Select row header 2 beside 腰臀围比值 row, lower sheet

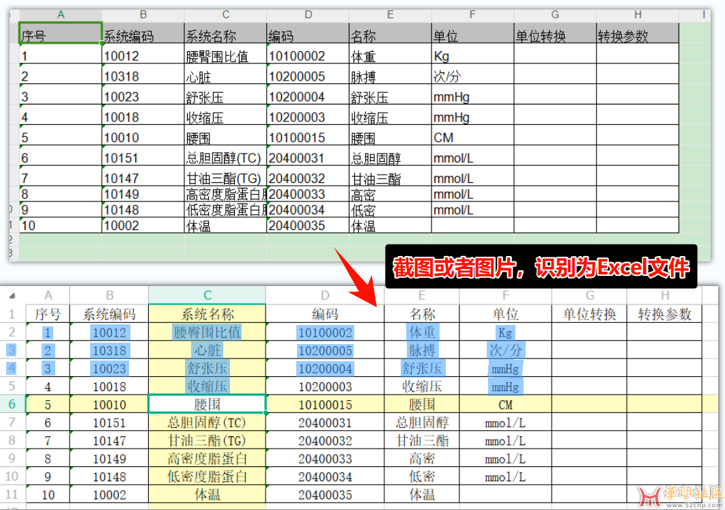click(x=12, y=332)
